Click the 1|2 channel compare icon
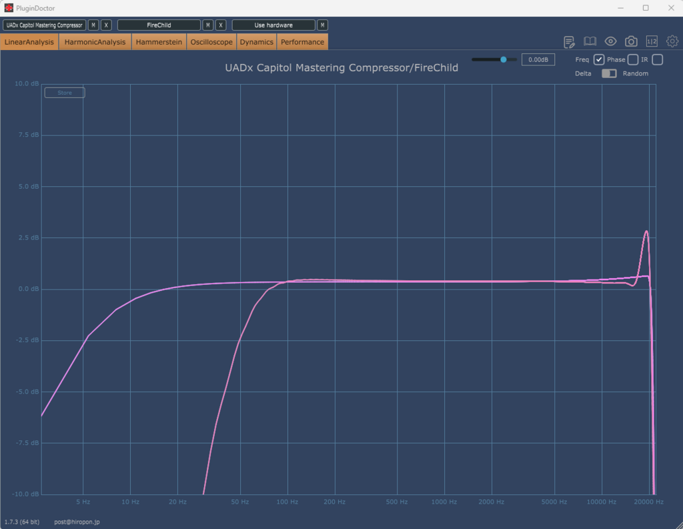 click(652, 41)
